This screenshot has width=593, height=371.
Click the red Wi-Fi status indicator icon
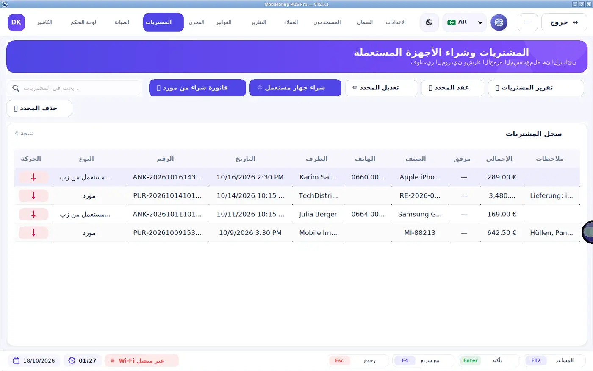(x=113, y=361)
